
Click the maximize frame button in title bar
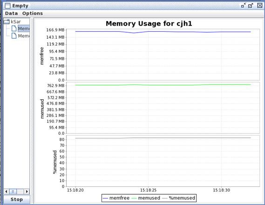click(x=251, y=6)
